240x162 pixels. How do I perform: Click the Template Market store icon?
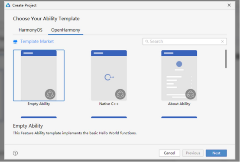[x=15, y=42]
